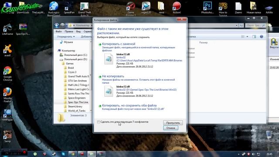Open the AusLogics BoostSpeed desktop shortcut
Image resolution: width=279 pixels, height=157 pixels.
click(54, 9)
